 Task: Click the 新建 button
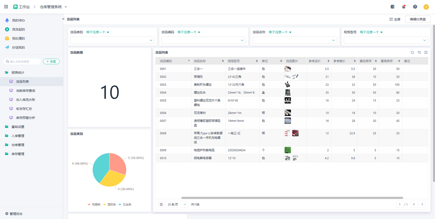tap(51, 62)
